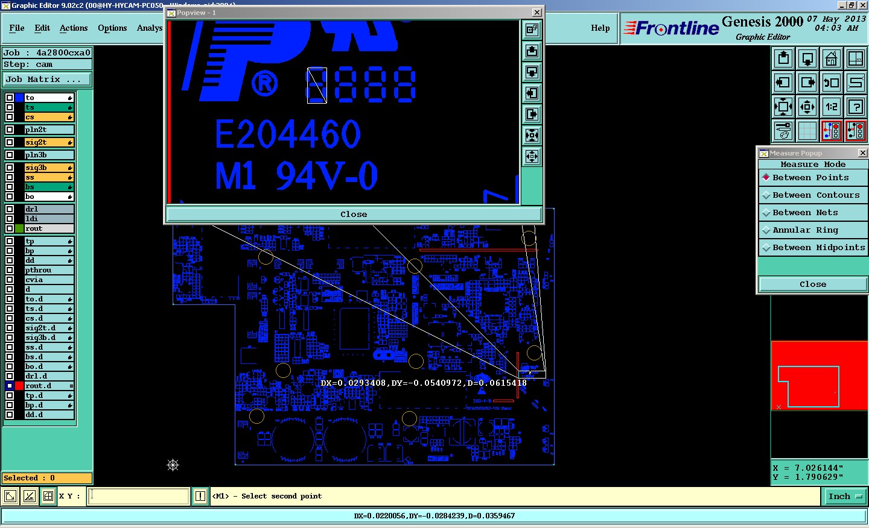Click the previous view undo-zoom icon
Image resolution: width=869 pixels, height=528 pixels.
click(x=832, y=83)
